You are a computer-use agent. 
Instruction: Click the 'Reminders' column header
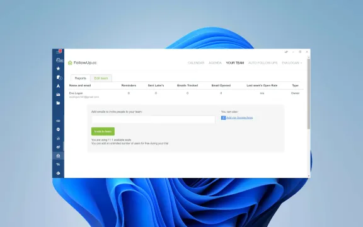pyautogui.click(x=129, y=86)
